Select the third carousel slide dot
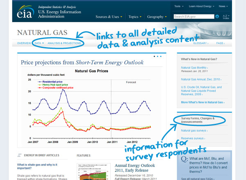 [x=161, y=56]
